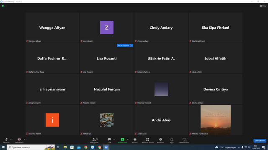
Task: Select Ridandy Hidayat's profile picture
Action: click(161, 89)
